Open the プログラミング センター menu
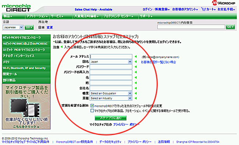The width and height of the screenshot is (239, 145). (118, 16)
